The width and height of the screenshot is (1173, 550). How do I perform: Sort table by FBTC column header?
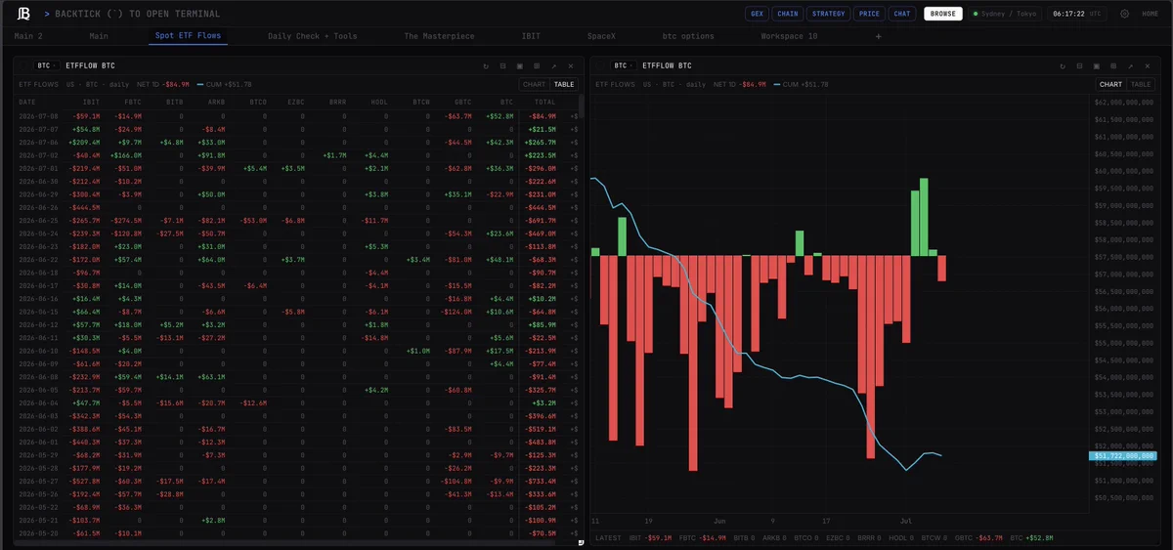[x=133, y=102]
